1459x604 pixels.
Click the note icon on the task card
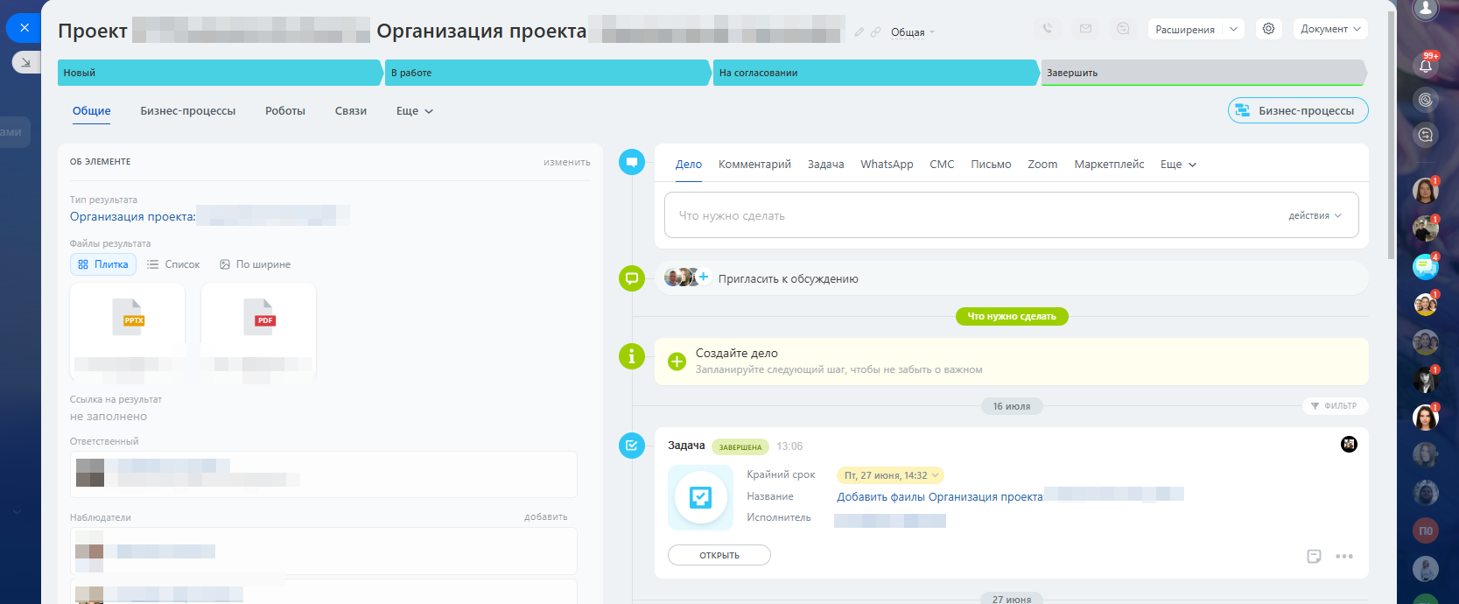(1314, 556)
